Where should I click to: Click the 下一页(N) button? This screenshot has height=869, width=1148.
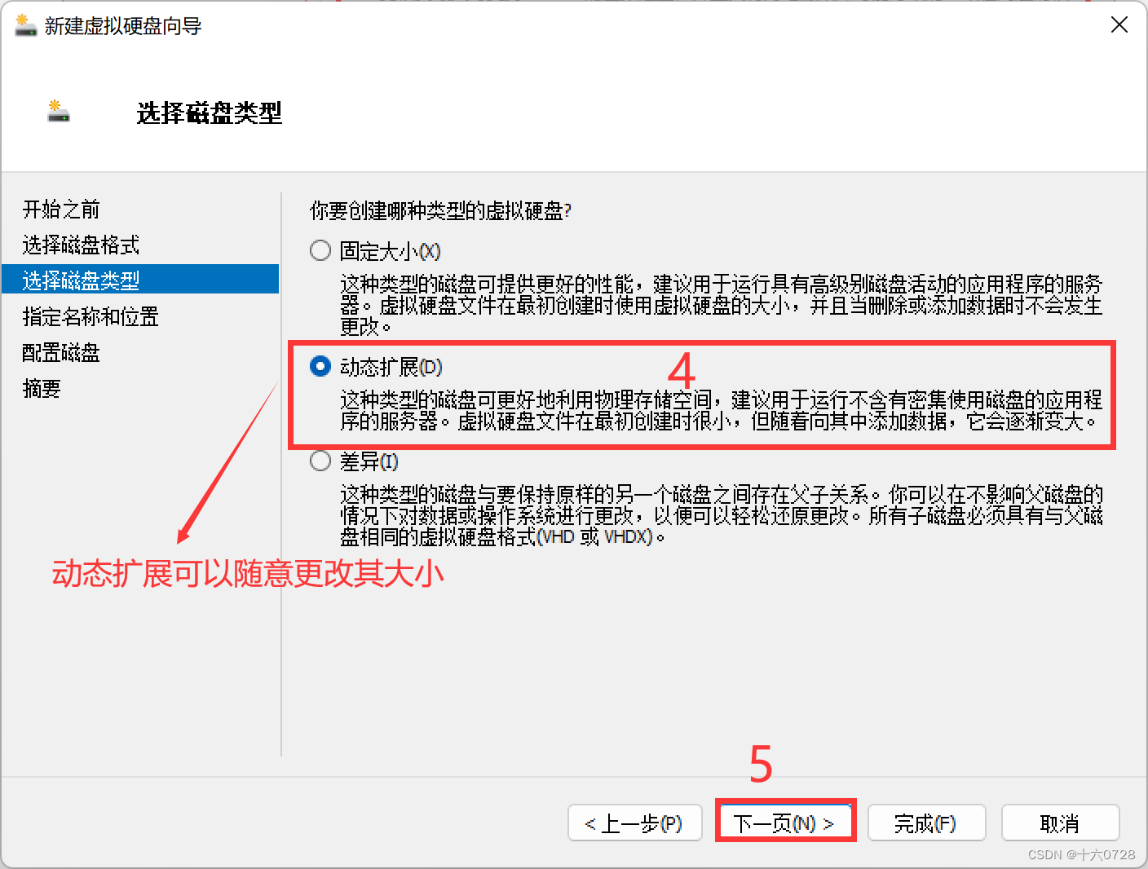[785, 823]
